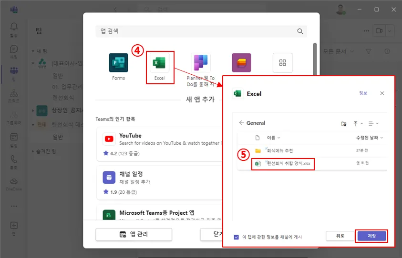Click the filter funnel icon
The height and width of the screenshot is (258, 402).
tap(369, 52)
